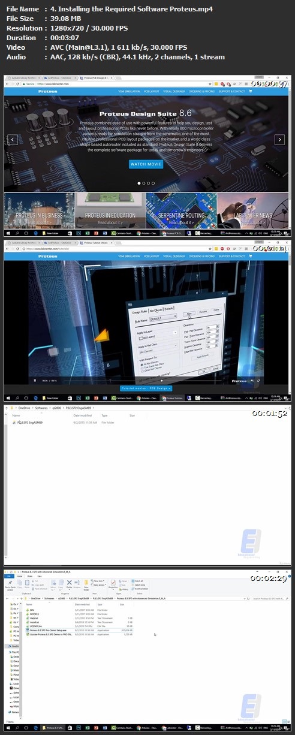Click Invert selection in the ribbon
Viewport: 295px width, 735px height.
(139, 589)
